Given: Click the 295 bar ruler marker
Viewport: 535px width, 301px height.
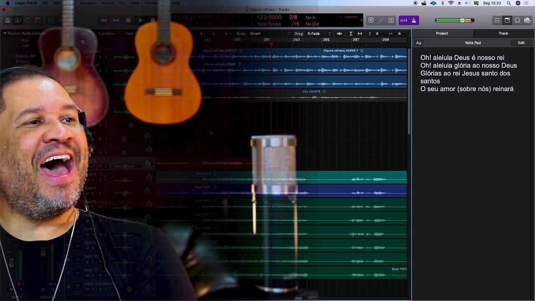Looking at the screenshot, I should point(326,40).
